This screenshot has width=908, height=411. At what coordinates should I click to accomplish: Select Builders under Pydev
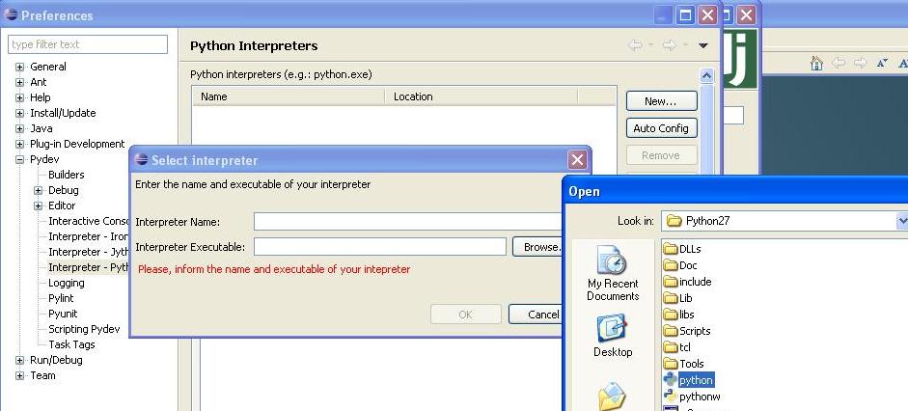(x=66, y=175)
